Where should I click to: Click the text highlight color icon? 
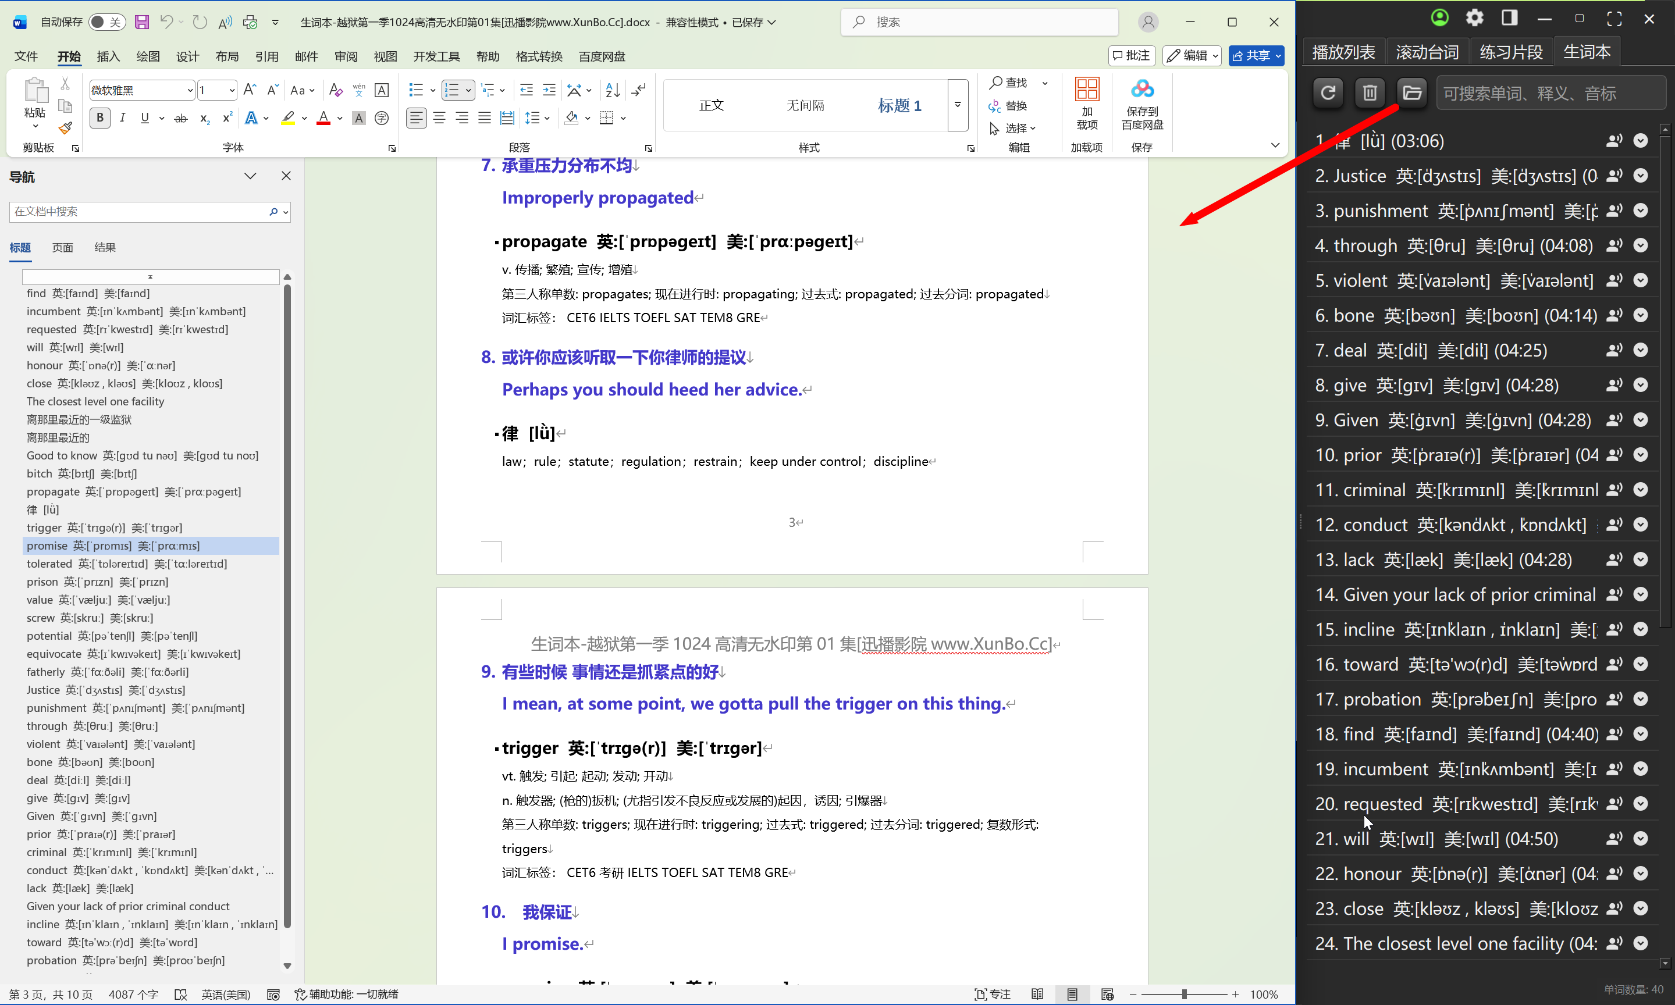click(289, 118)
